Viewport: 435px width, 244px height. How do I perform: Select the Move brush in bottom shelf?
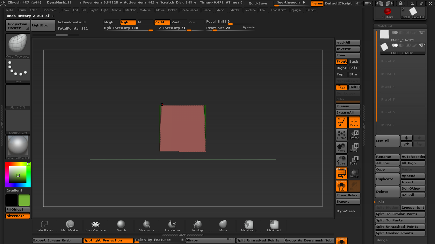point(223,226)
